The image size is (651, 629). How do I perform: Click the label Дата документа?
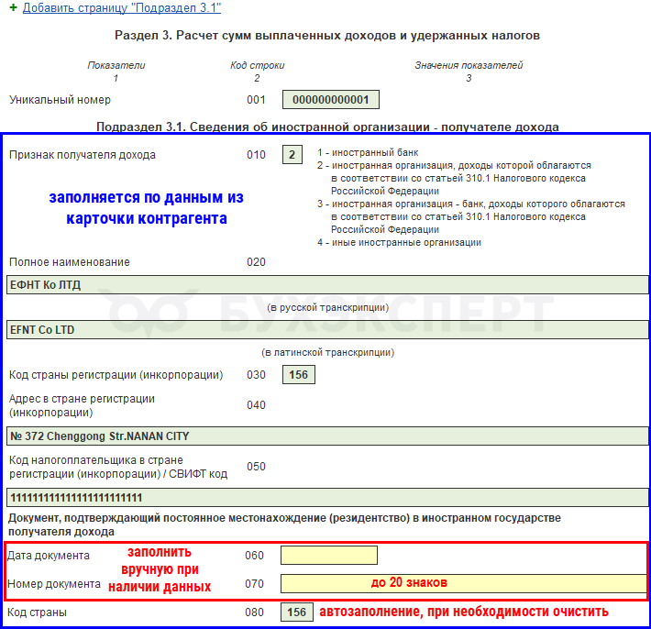pos(49,556)
